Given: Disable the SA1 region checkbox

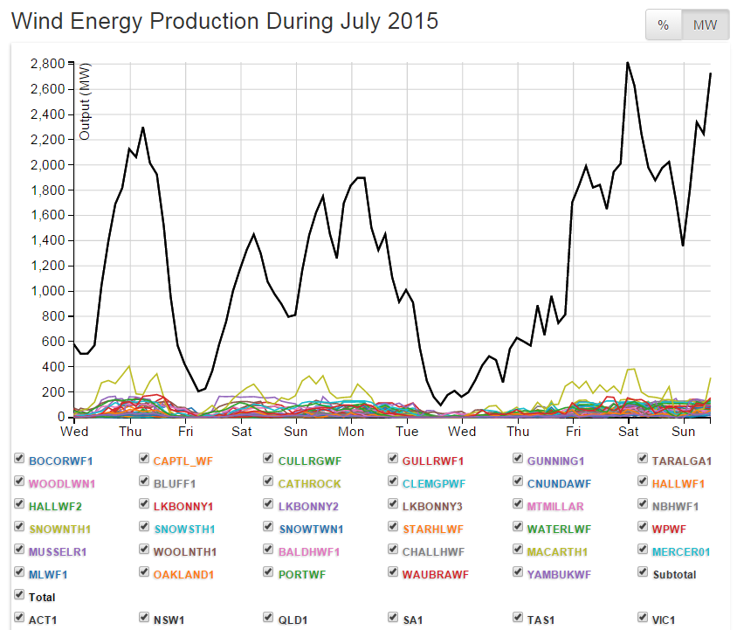Looking at the screenshot, I should click(x=394, y=620).
